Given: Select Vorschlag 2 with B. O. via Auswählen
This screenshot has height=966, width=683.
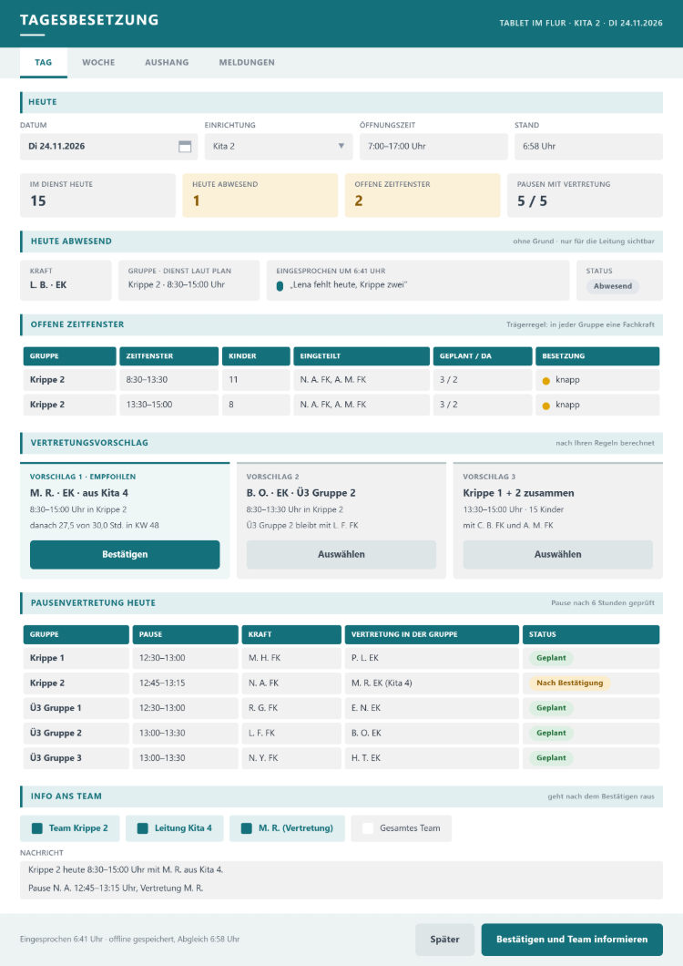Looking at the screenshot, I should [341, 554].
